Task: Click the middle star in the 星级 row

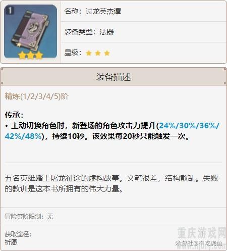Action: click(x=98, y=53)
